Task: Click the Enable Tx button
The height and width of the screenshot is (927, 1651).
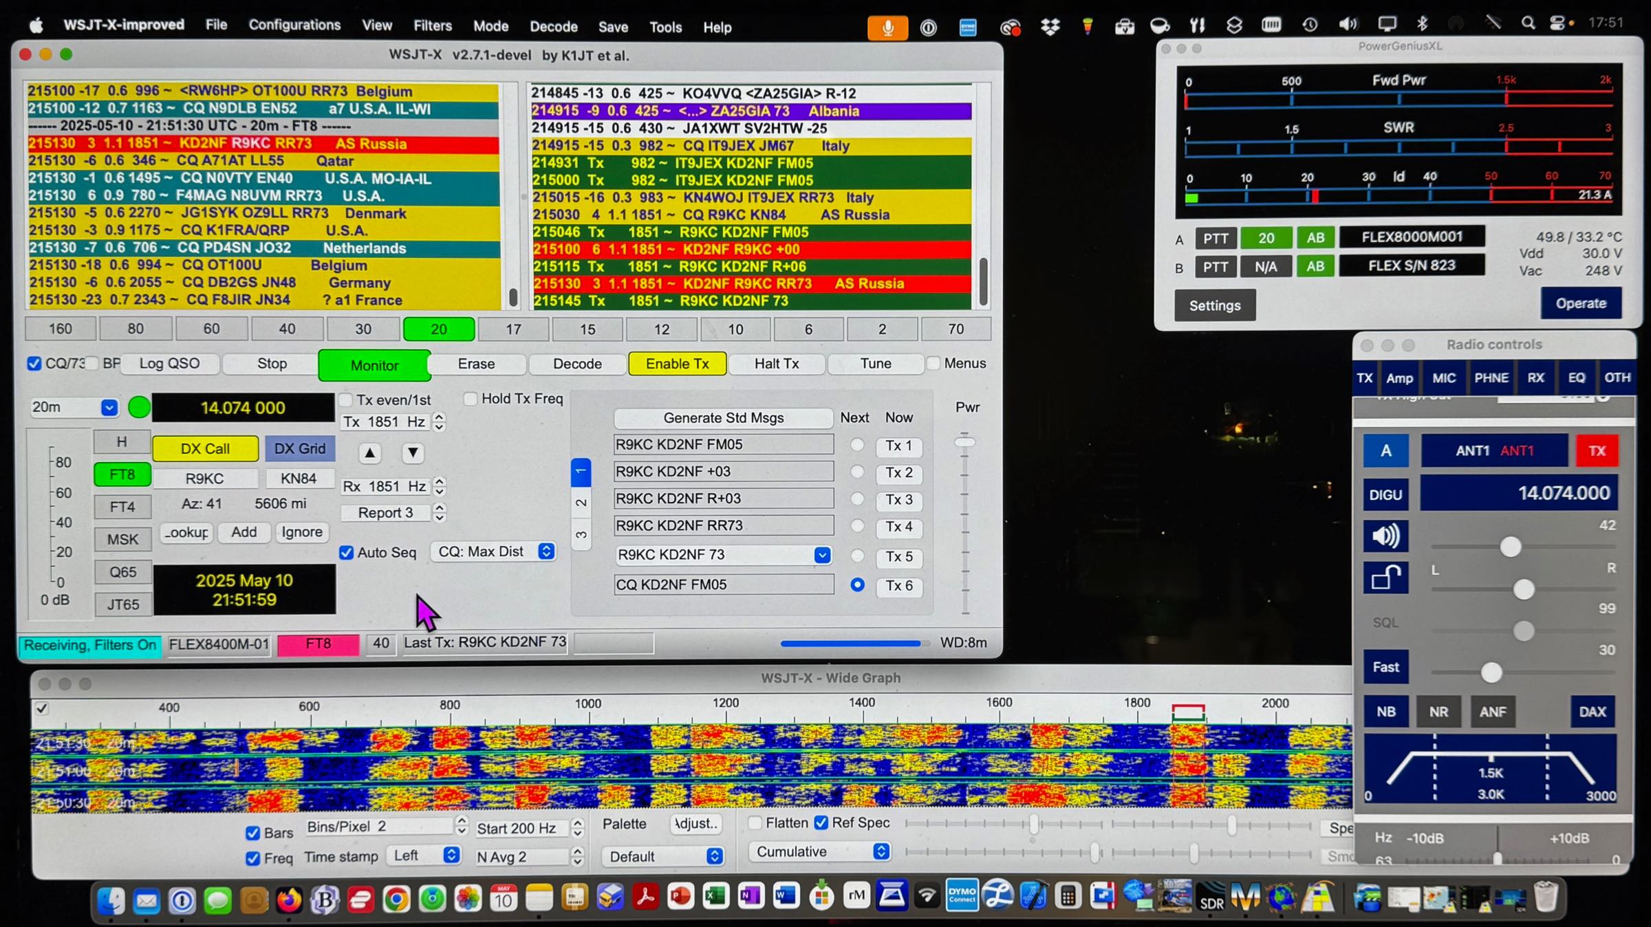Action: (x=677, y=364)
